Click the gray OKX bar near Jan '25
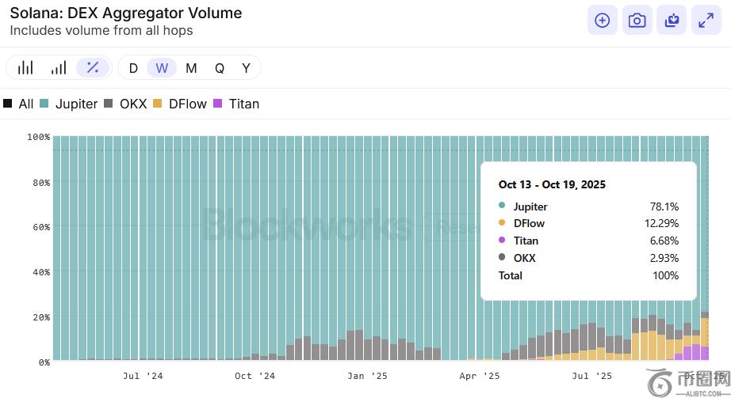This screenshot has height=398, width=731. click(359, 346)
